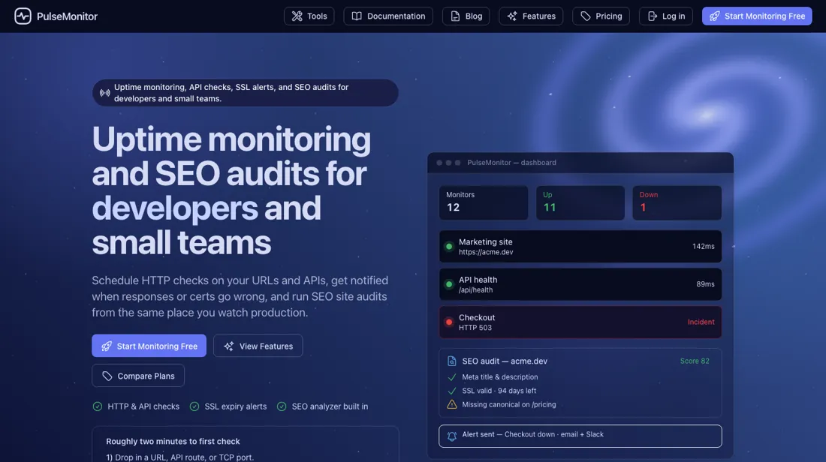826x462 pixels.
Task: Click the SEO analyzer built in text
Action: (330, 406)
